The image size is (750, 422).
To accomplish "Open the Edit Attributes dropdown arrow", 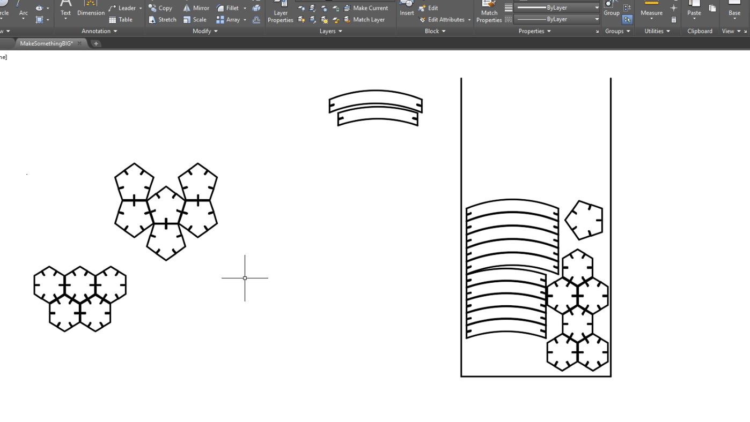I will (470, 20).
